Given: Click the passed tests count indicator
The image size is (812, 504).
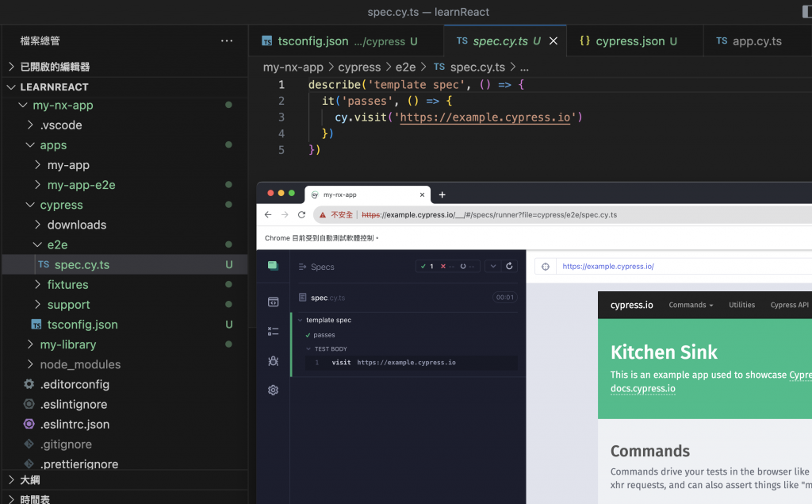Looking at the screenshot, I should click(427, 266).
